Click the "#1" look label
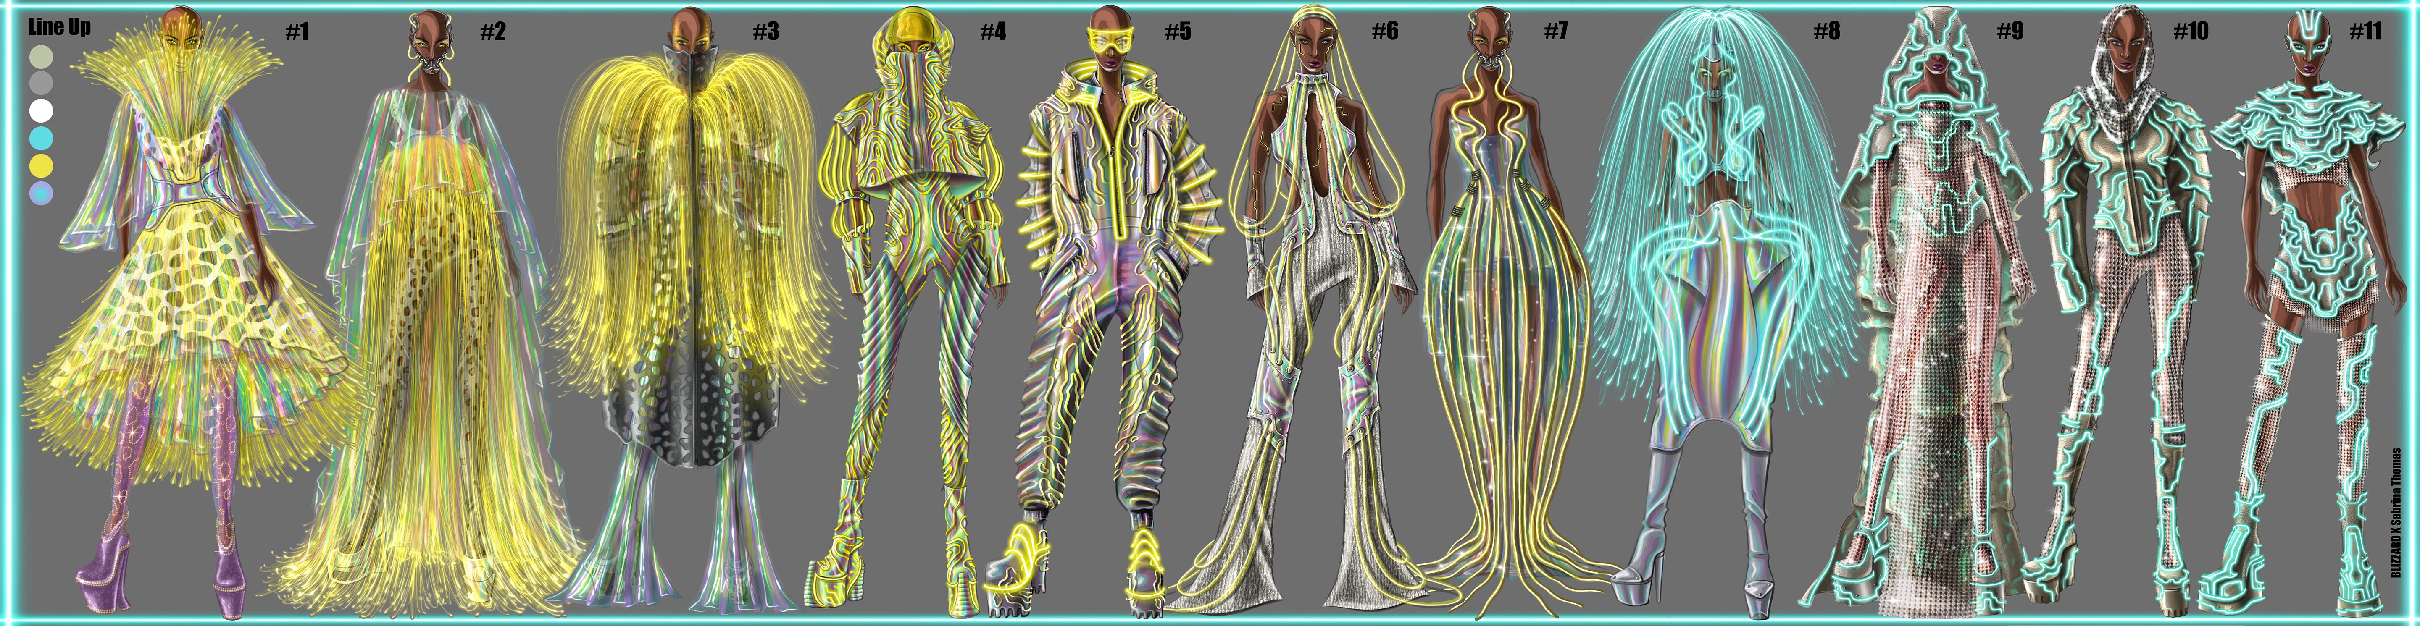The image size is (2420, 626). coord(297,32)
